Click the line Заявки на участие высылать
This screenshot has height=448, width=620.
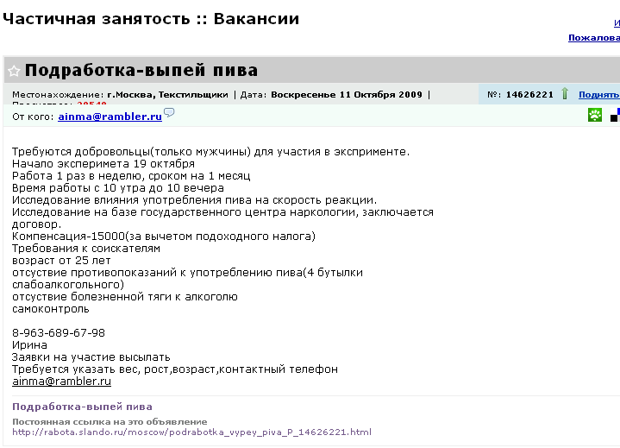click(91, 357)
